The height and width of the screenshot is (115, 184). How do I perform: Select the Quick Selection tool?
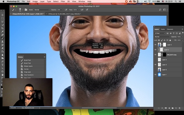(2, 25)
